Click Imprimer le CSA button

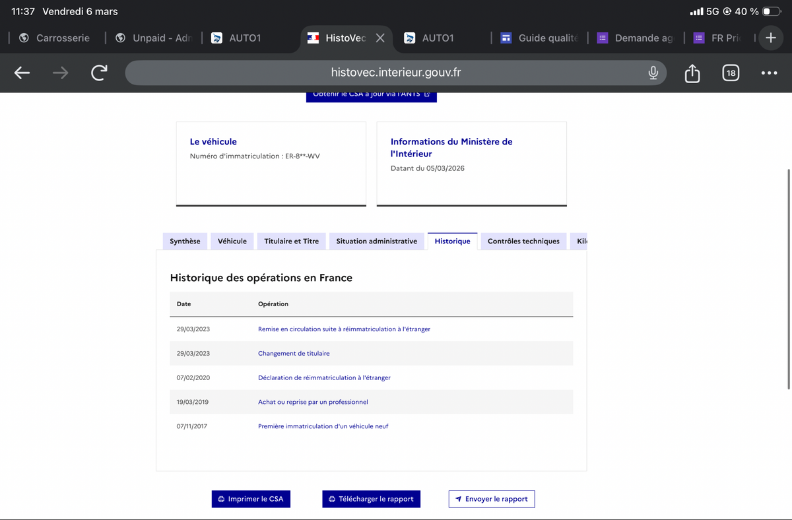[251, 499]
